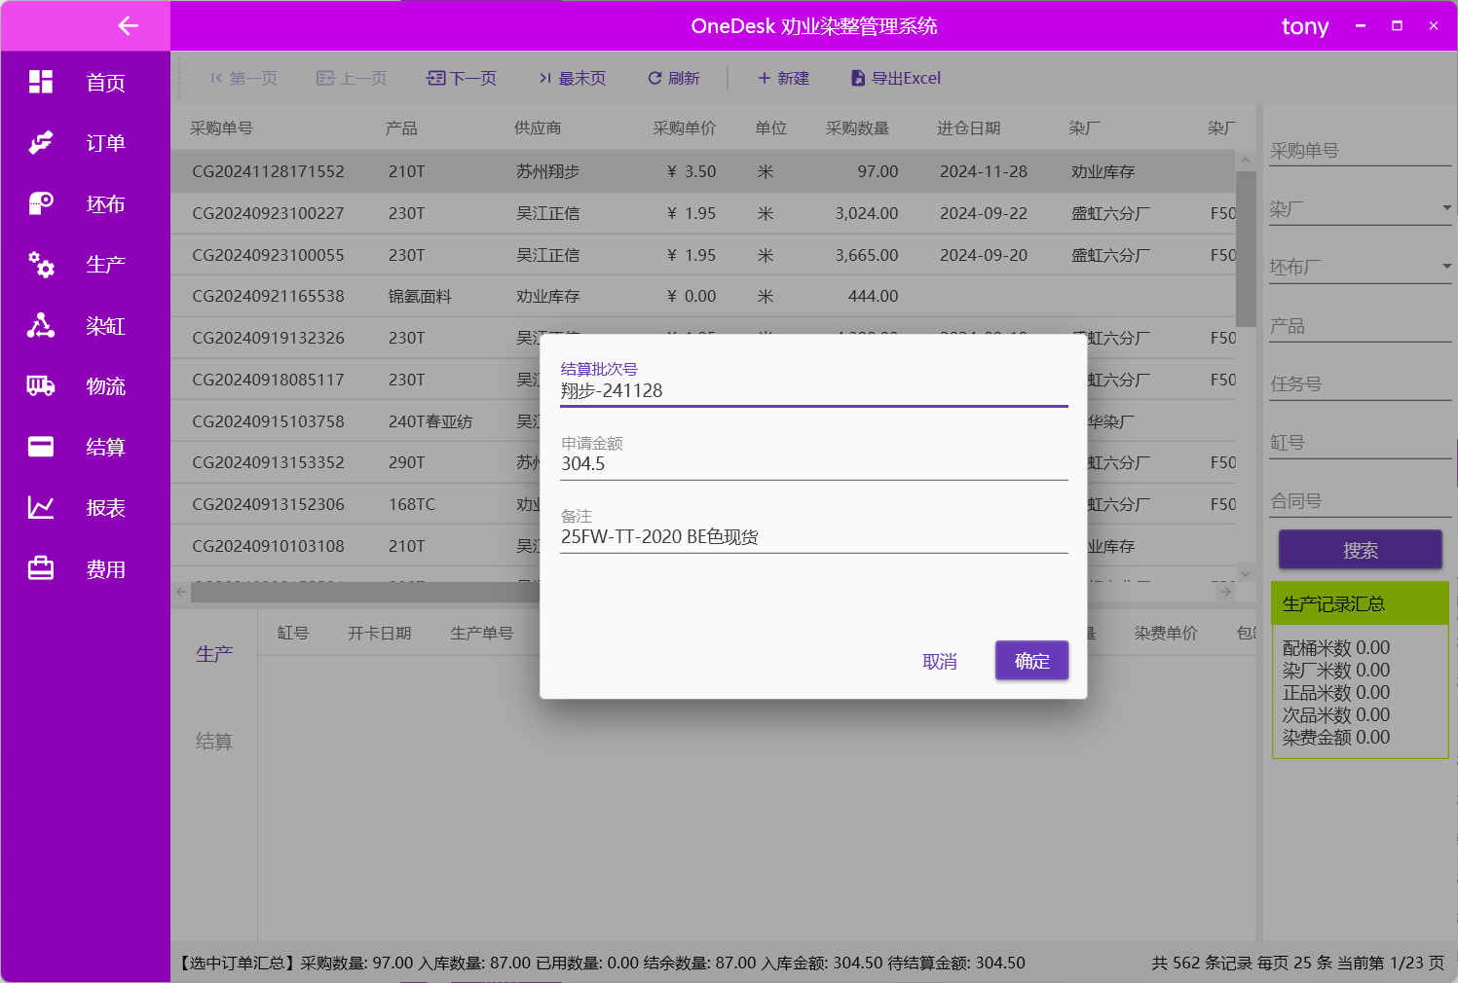Cancel the dialog with 取消
The image size is (1458, 983).
point(939,662)
